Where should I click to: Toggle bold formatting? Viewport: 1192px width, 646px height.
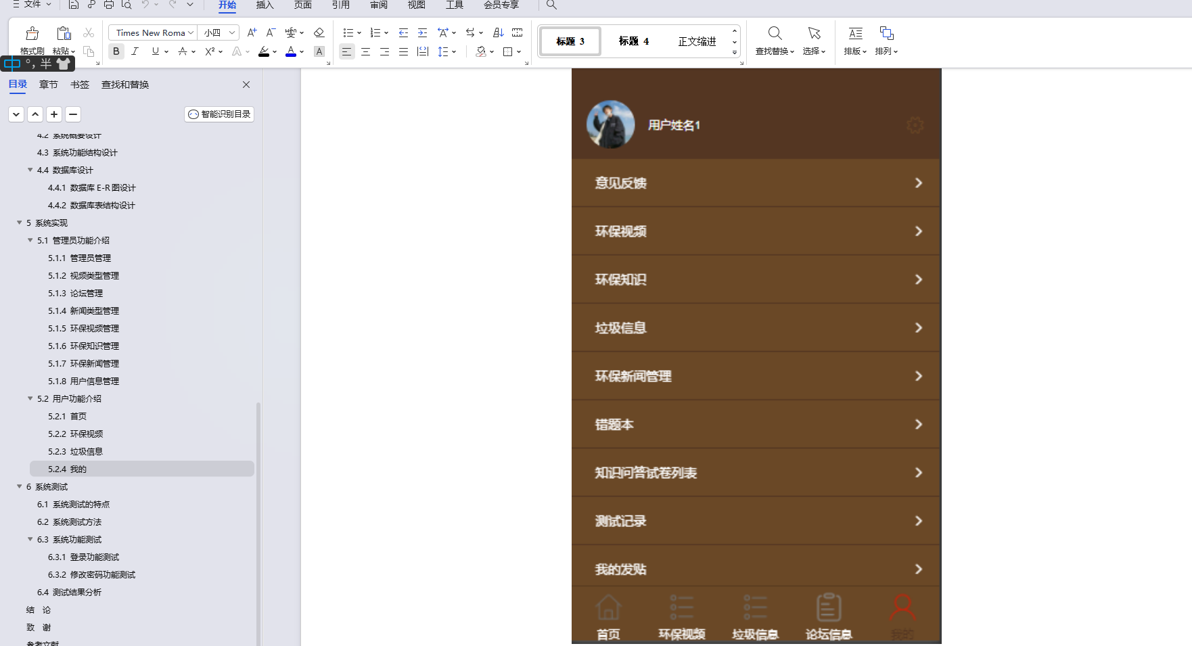click(116, 51)
